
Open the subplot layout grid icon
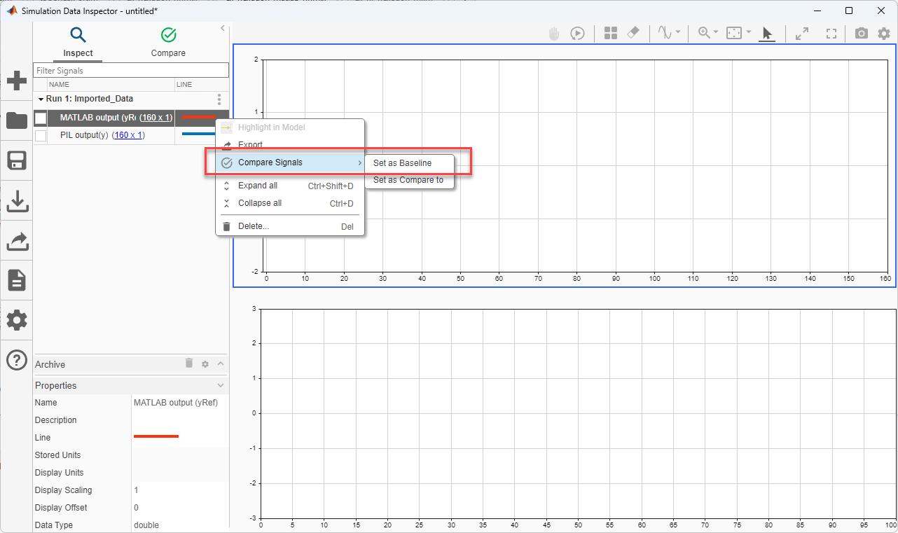[611, 34]
